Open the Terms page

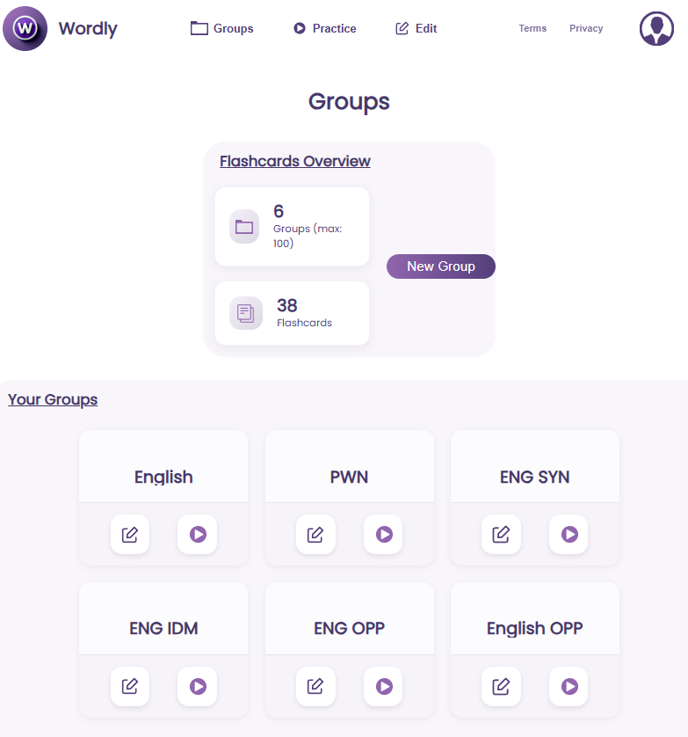(x=532, y=28)
